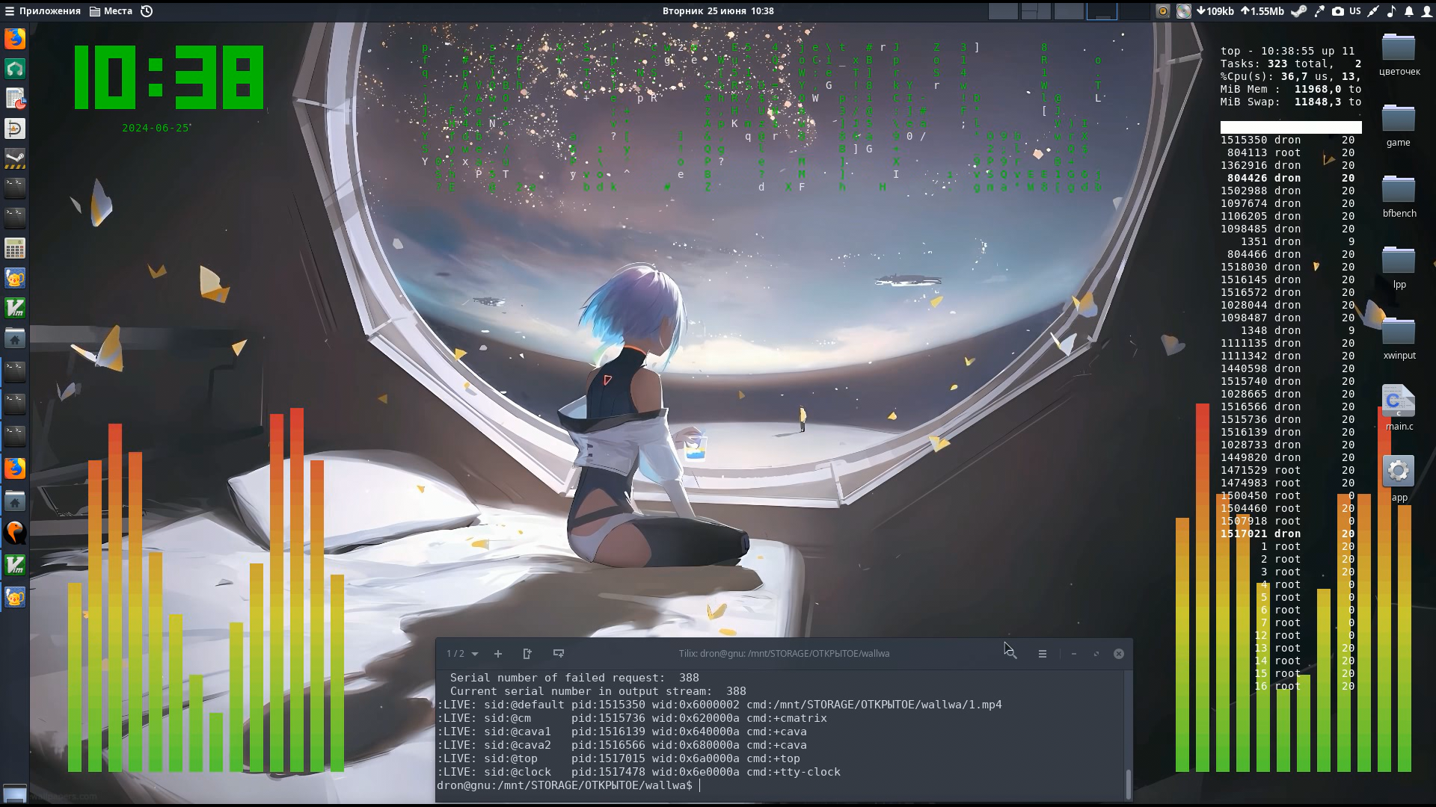Click the terminal line with sid:@top
The image size is (1436, 807).
pyautogui.click(x=619, y=758)
